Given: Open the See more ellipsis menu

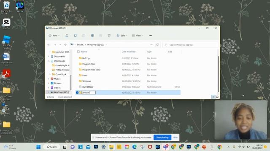Looking at the screenshot, I should (150, 35).
